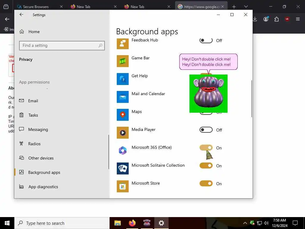Turn off Microsoft 365 (Office) switch

click(206, 148)
